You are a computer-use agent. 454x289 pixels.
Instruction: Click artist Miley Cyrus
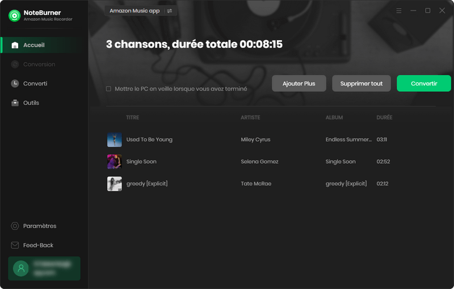click(x=256, y=139)
